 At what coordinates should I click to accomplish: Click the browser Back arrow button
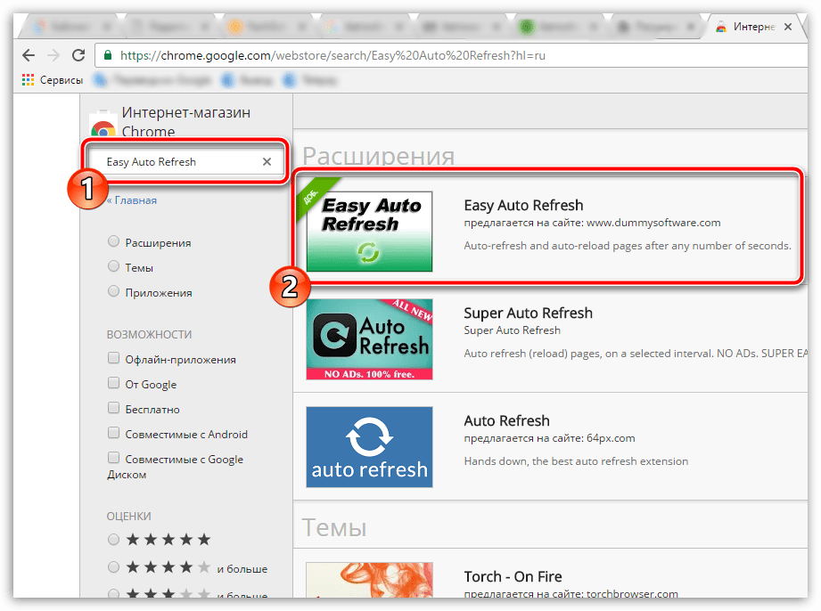coord(28,54)
